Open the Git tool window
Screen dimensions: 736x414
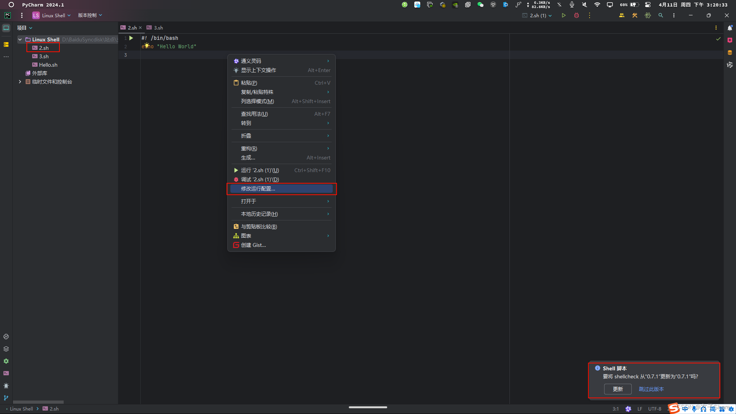click(6, 398)
